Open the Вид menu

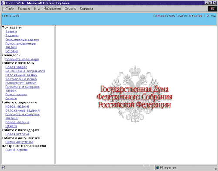(x=36, y=9)
